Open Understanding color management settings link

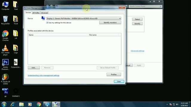44,75
